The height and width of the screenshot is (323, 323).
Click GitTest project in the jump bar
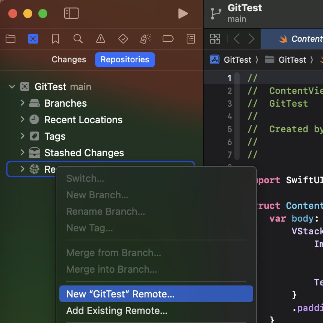click(x=237, y=60)
